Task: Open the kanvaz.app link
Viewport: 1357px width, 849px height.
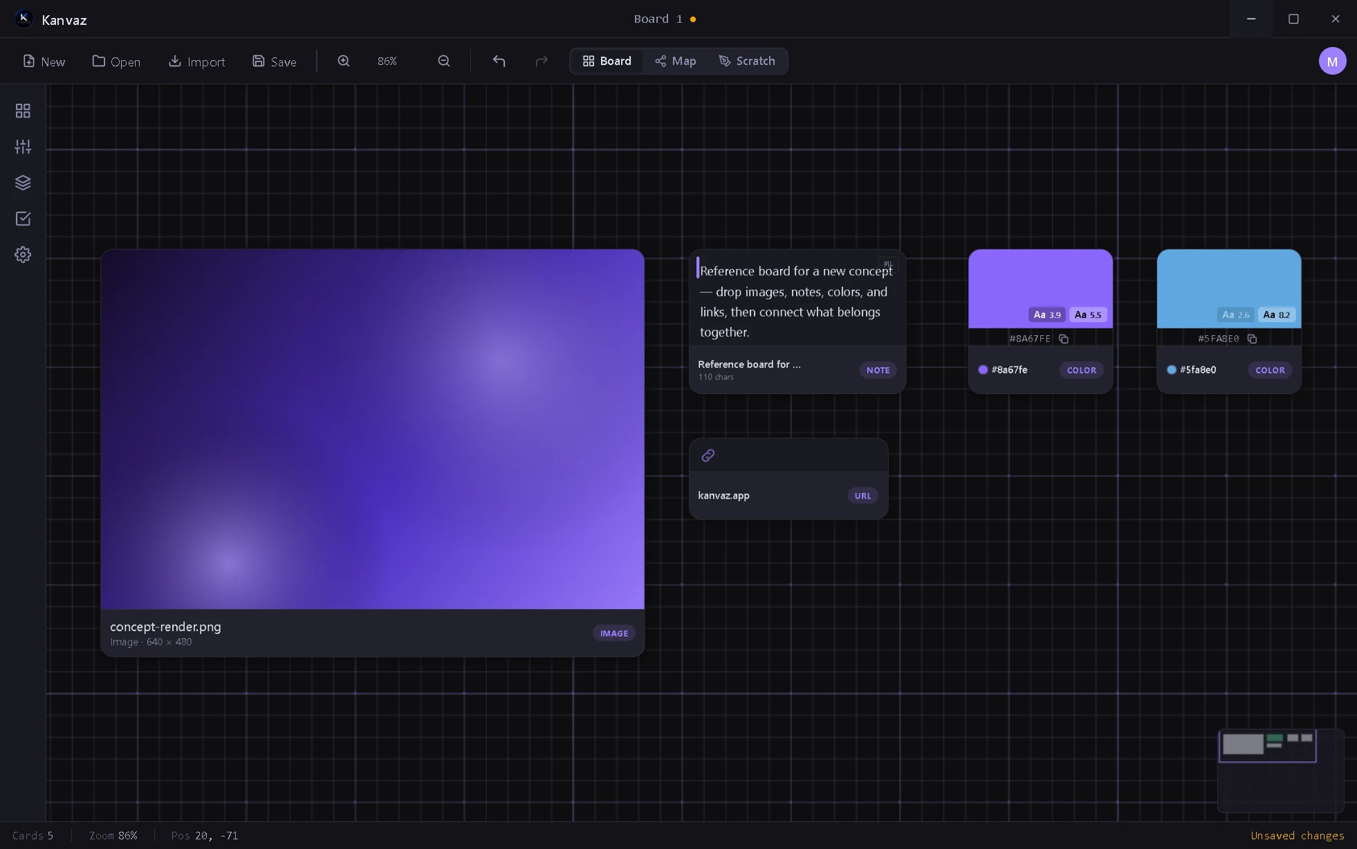Action: coord(723,495)
